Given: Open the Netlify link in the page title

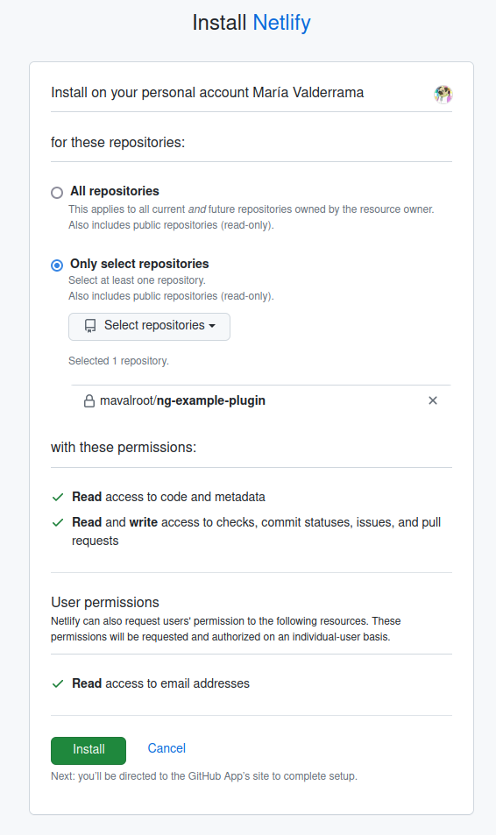Looking at the screenshot, I should coord(282,23).
